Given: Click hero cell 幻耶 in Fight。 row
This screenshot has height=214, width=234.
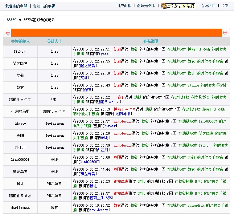Looking at the screenshot, I should 55,51.
